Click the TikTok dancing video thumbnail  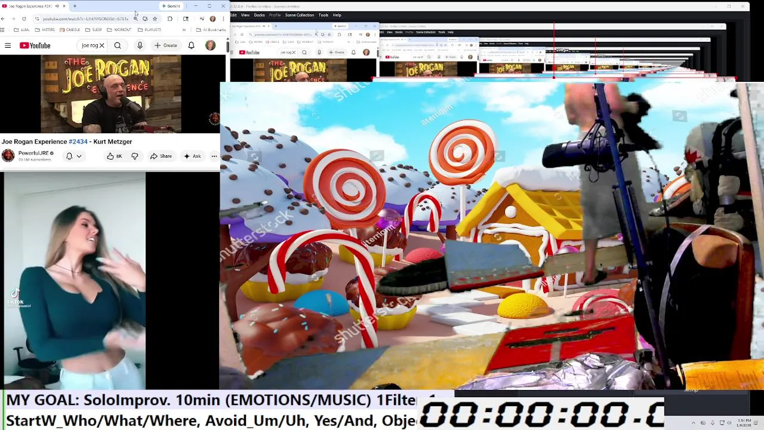coord(74,281)
